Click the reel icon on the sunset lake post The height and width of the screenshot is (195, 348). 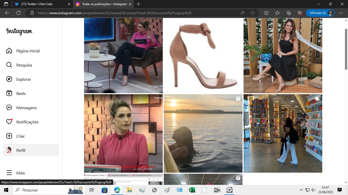click(238, 99)
